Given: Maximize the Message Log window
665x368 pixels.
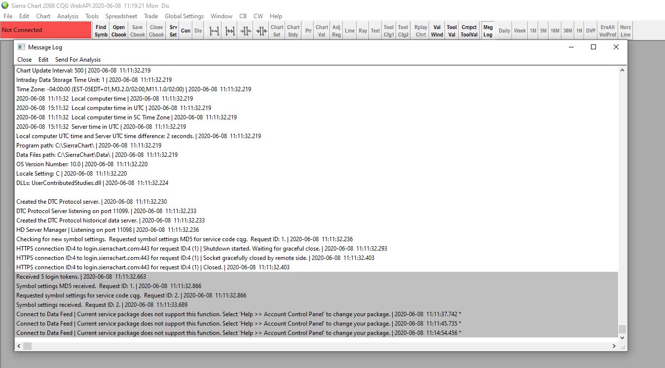Looking at the screenshot, I should coord(593,47).
